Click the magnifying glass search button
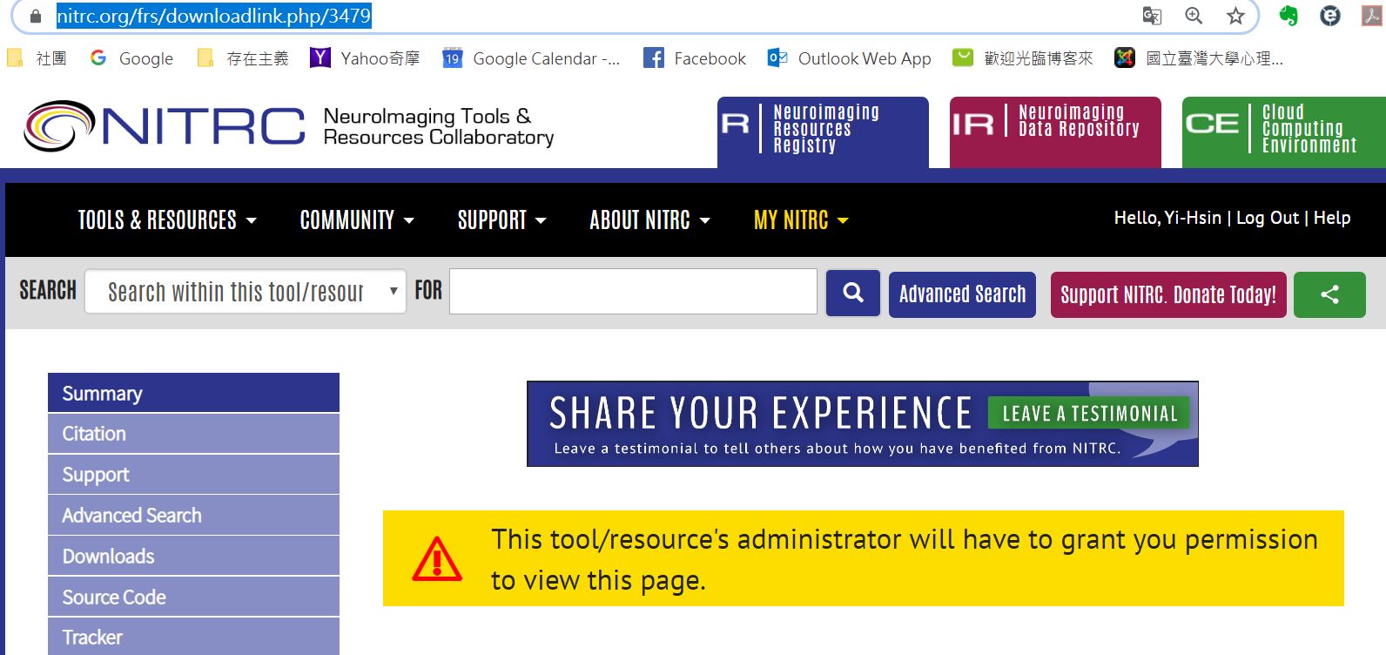This screenshot has width=1386, height=655. (852, 294)
